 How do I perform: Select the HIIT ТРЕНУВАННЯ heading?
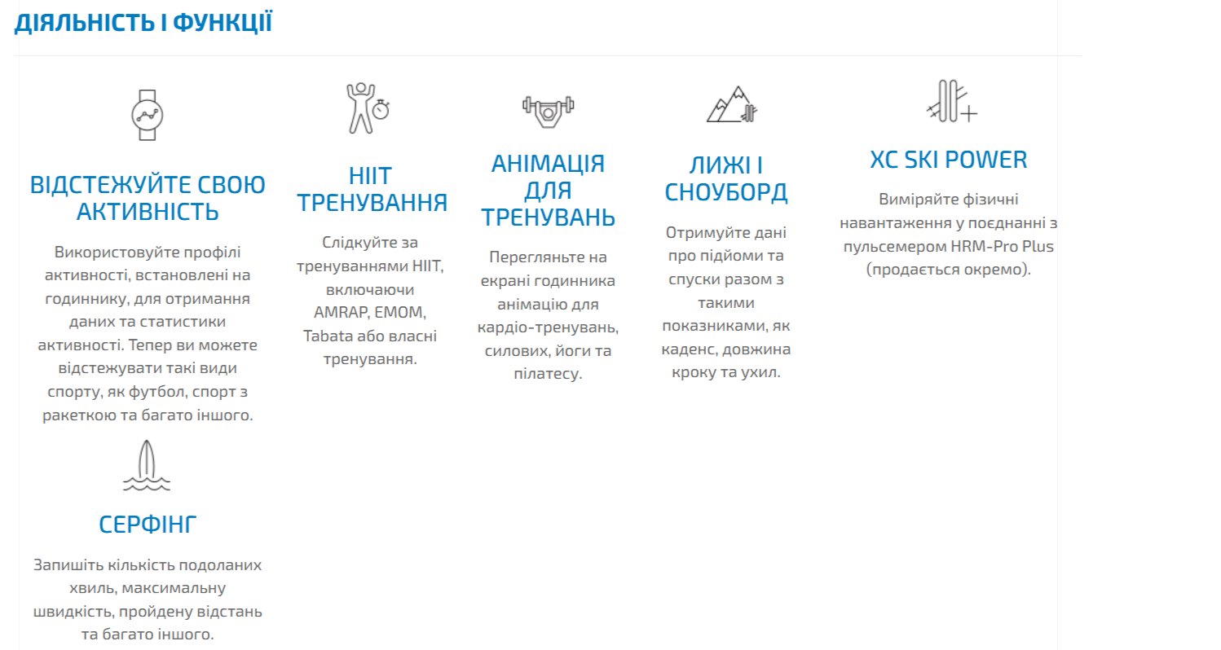[372, 189]
